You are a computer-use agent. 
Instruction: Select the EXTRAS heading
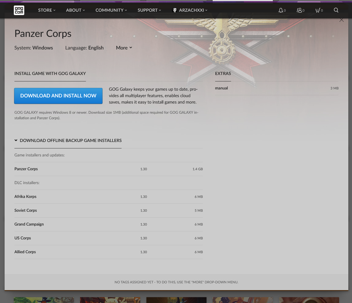(223, 73)
